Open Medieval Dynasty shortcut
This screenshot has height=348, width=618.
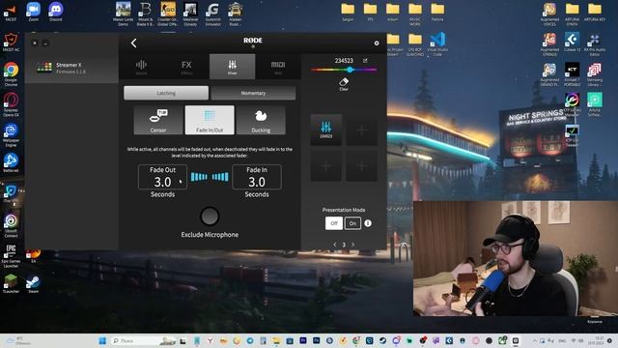pos(190,14)
